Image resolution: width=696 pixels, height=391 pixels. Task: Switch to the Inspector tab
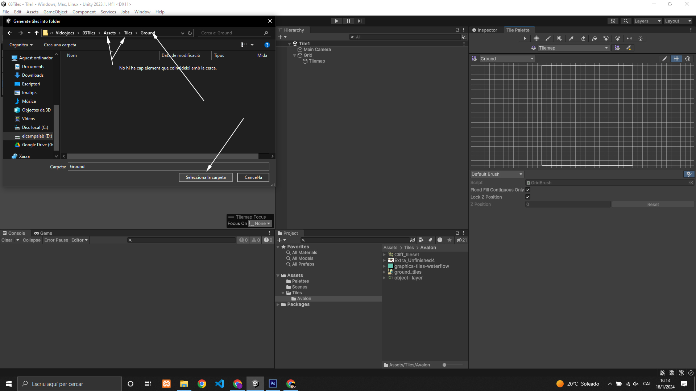485,30
